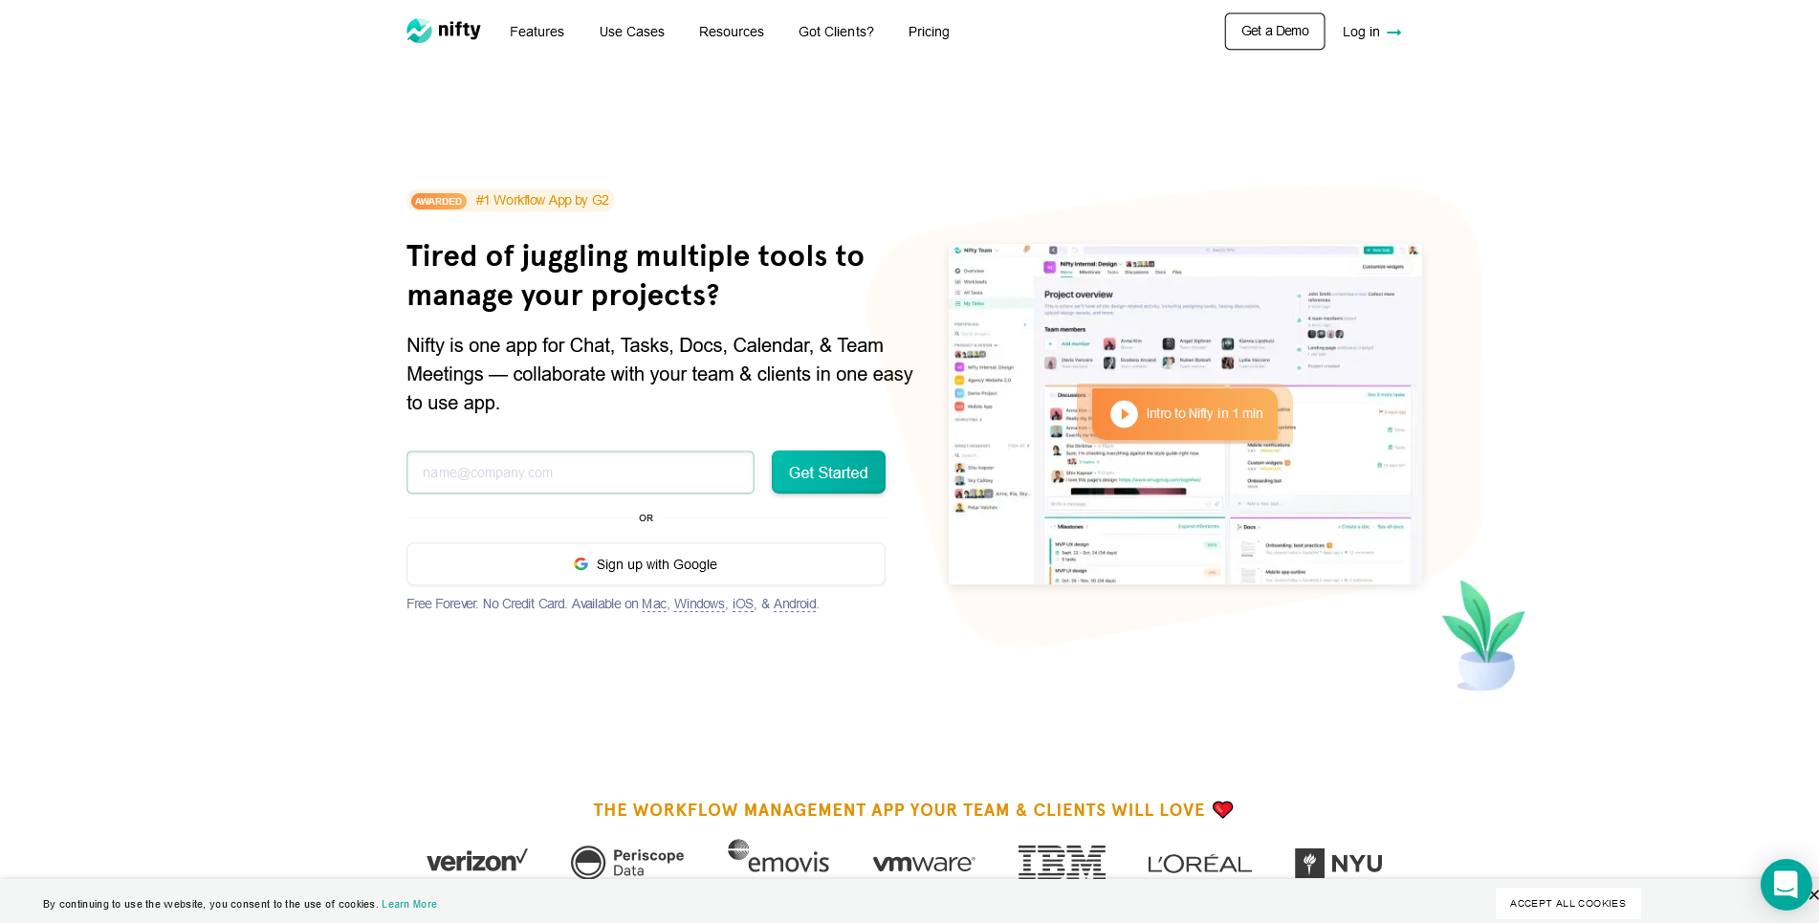Click the Nifty logo in header
Image resolution: width=1819 pixels, height=923 pixels.
click(x=444, y=31)
